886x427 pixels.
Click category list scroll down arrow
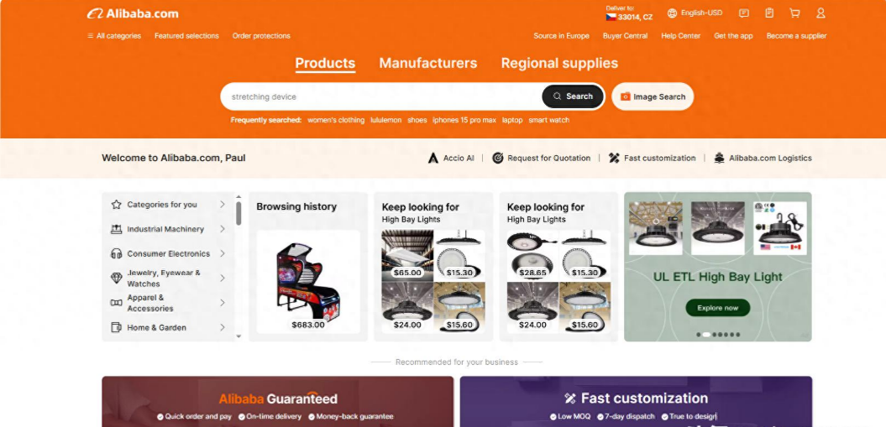click(x=239, y=336)
